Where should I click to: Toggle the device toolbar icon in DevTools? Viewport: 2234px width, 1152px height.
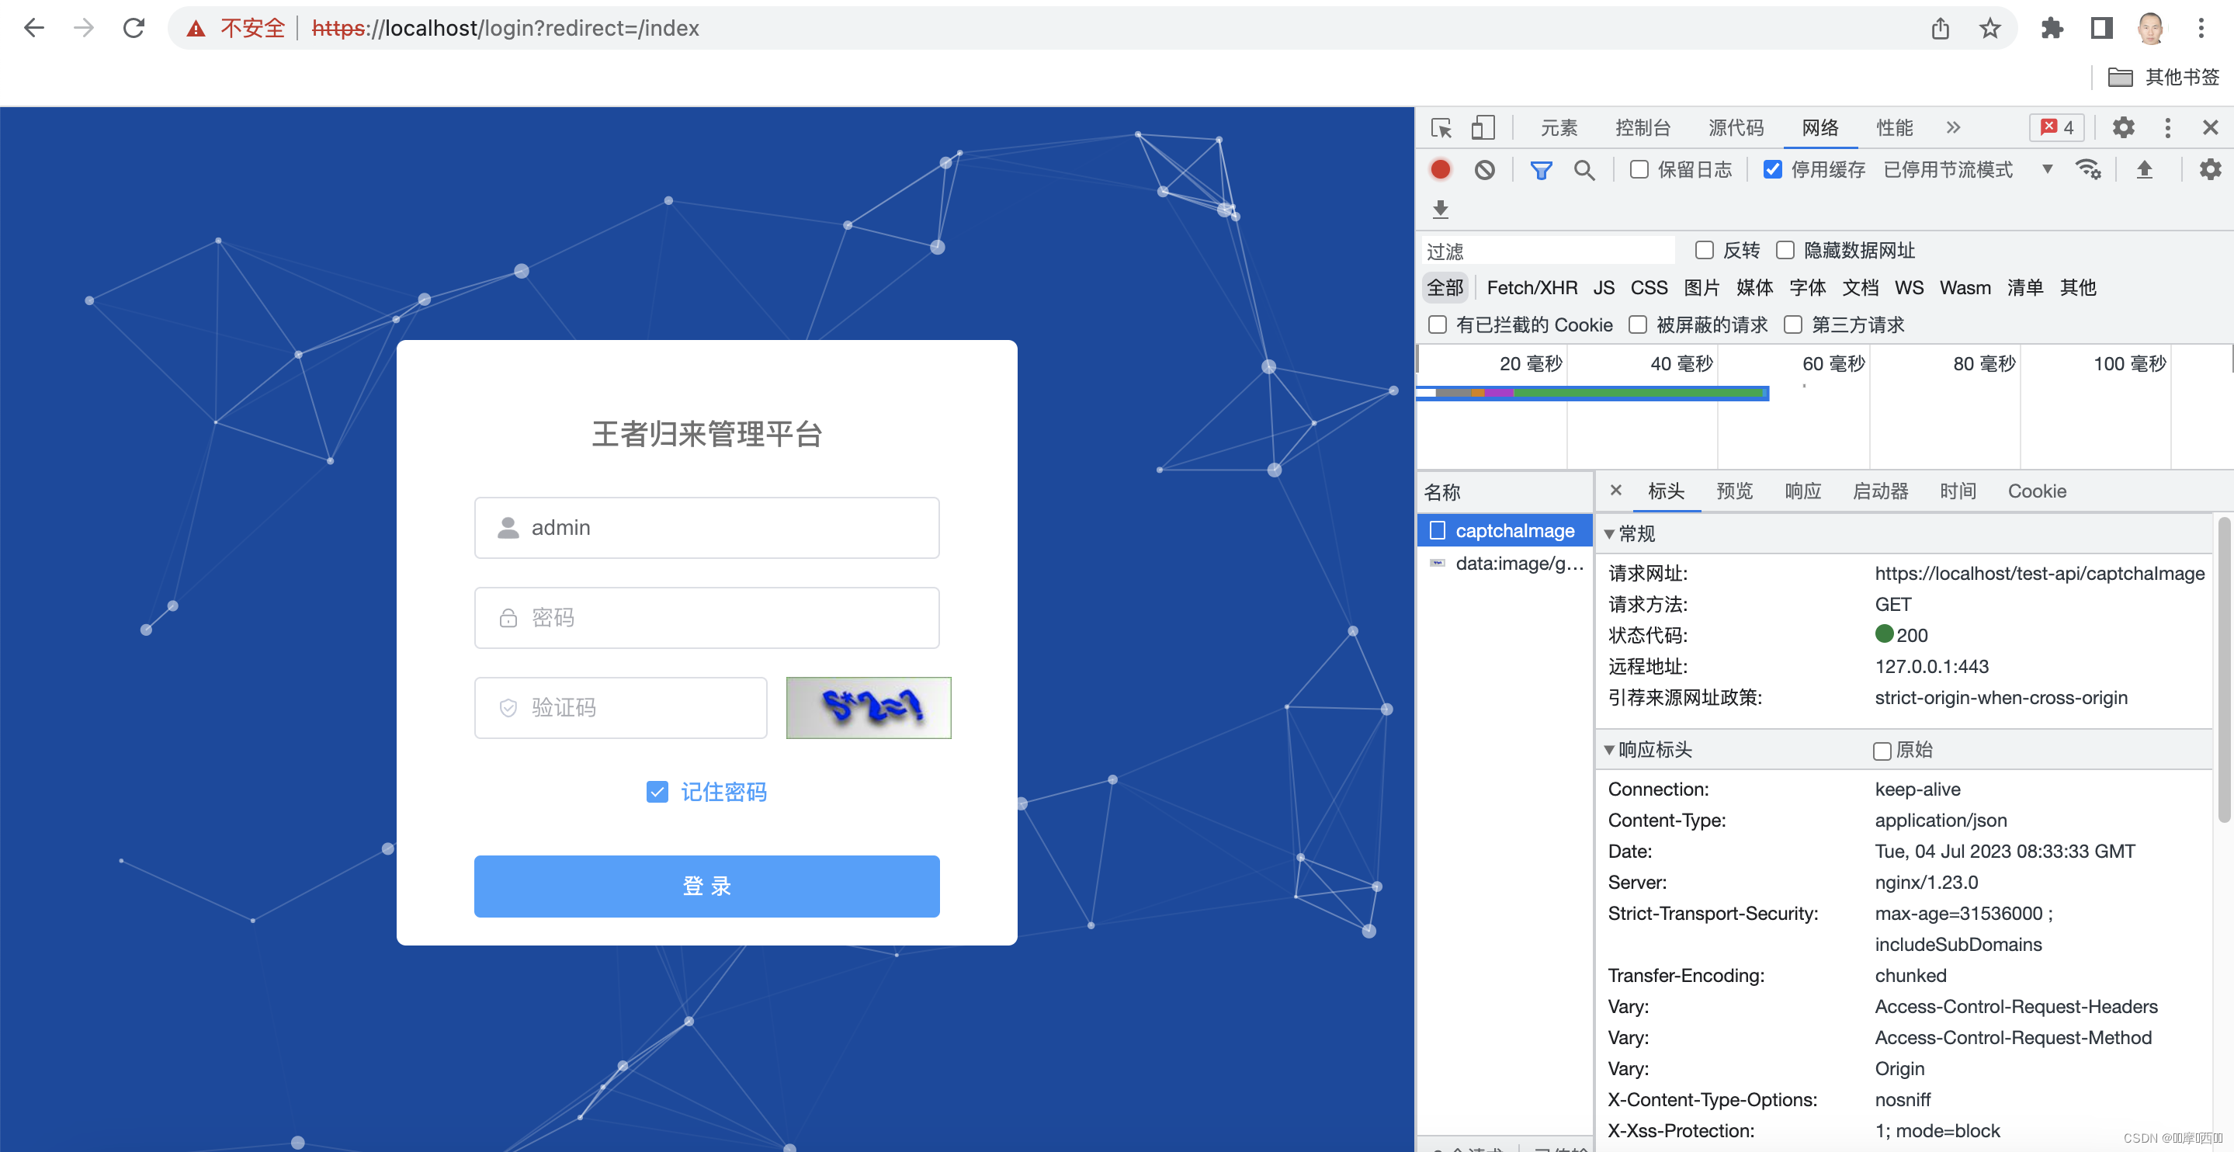(1483, 127)
